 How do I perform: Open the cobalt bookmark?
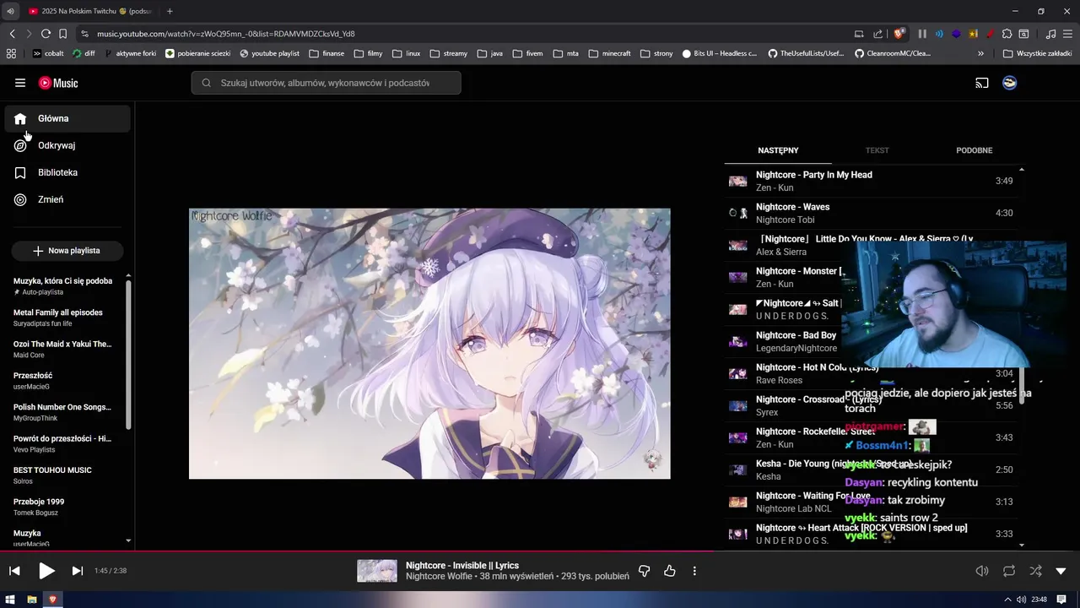[x=48, y=53]
